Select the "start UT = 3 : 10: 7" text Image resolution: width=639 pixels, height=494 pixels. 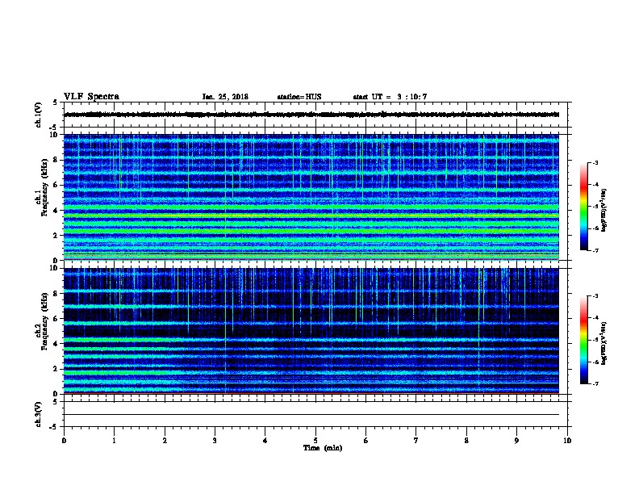[x=390, y=97]
